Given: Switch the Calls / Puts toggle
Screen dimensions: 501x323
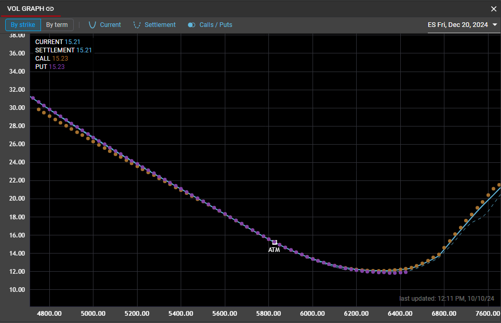Looking at the screenshot, I should pos(192,25).
